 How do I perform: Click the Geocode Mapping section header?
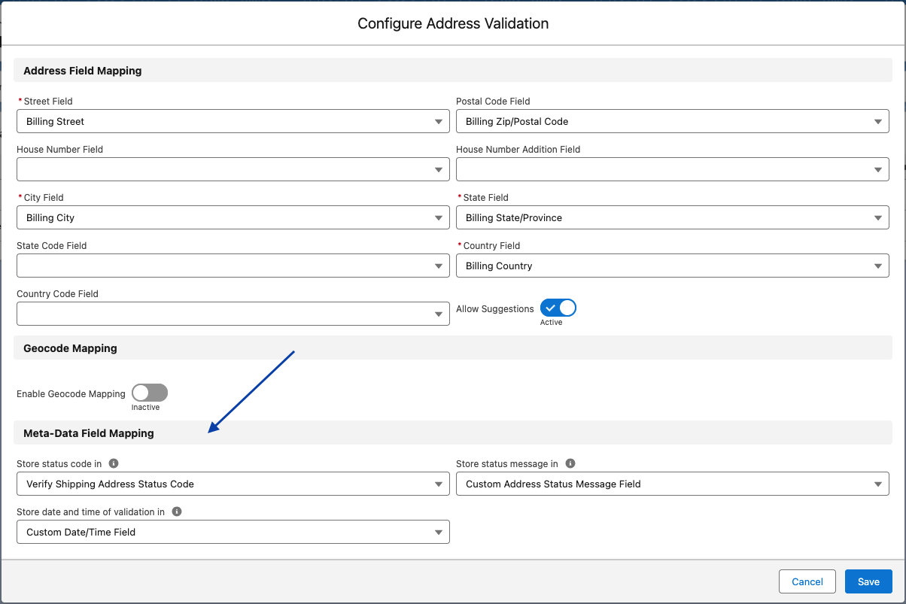[x=453, y=348]
